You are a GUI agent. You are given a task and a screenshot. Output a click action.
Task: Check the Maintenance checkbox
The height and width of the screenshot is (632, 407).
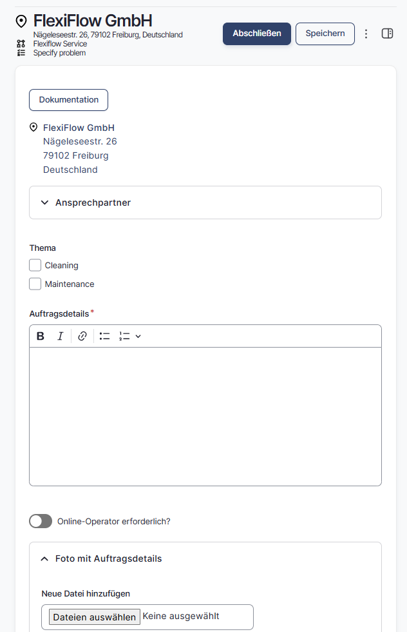pyautogui.click(x=35, y=284)
